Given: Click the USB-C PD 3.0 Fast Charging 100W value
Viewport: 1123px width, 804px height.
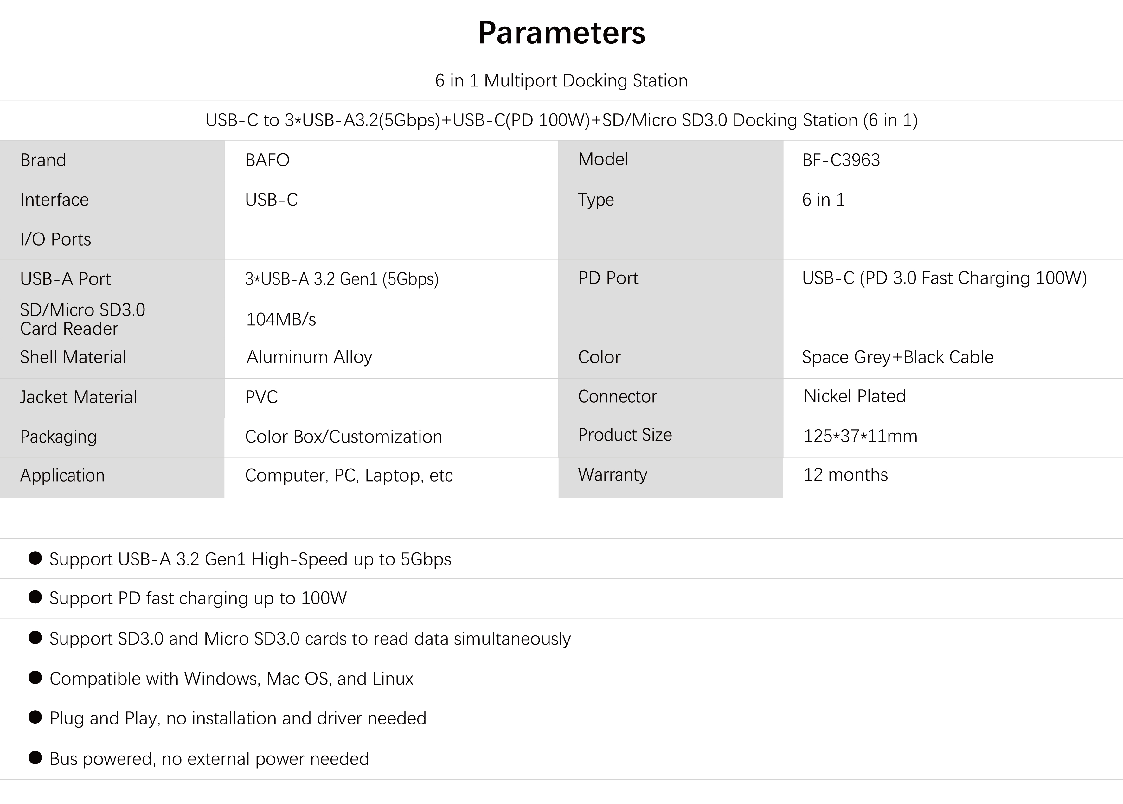Looking at the screenshot, I should pos(944,278).
